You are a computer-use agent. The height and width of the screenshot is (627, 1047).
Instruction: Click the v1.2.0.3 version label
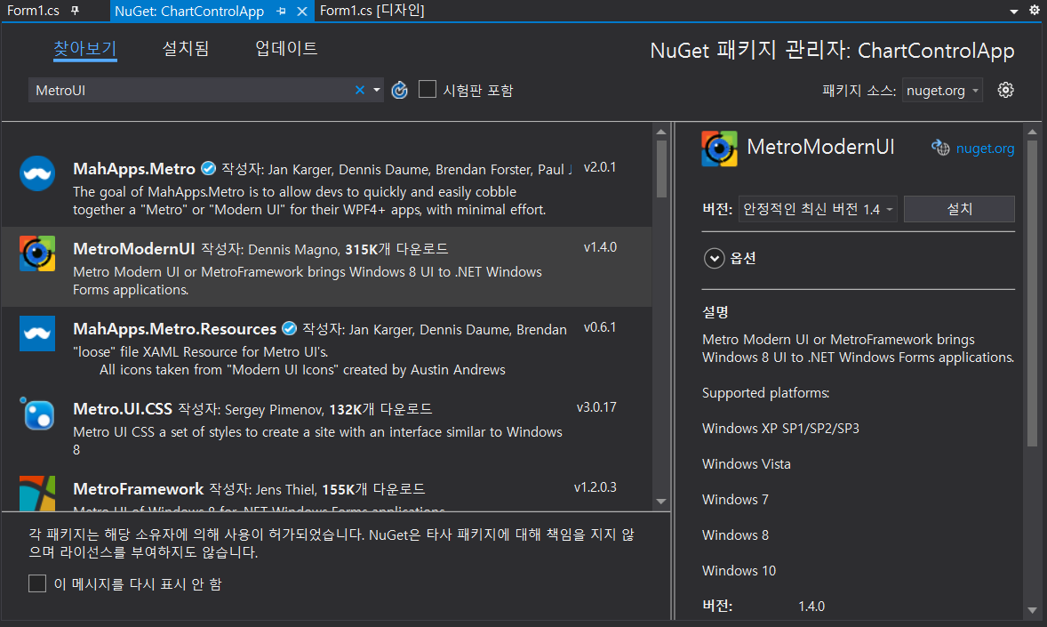point(595,487)
